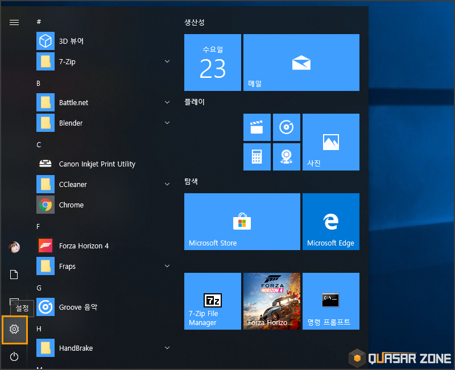
Task: Open the hamburger menu at top left
Action: pos(14,22)
